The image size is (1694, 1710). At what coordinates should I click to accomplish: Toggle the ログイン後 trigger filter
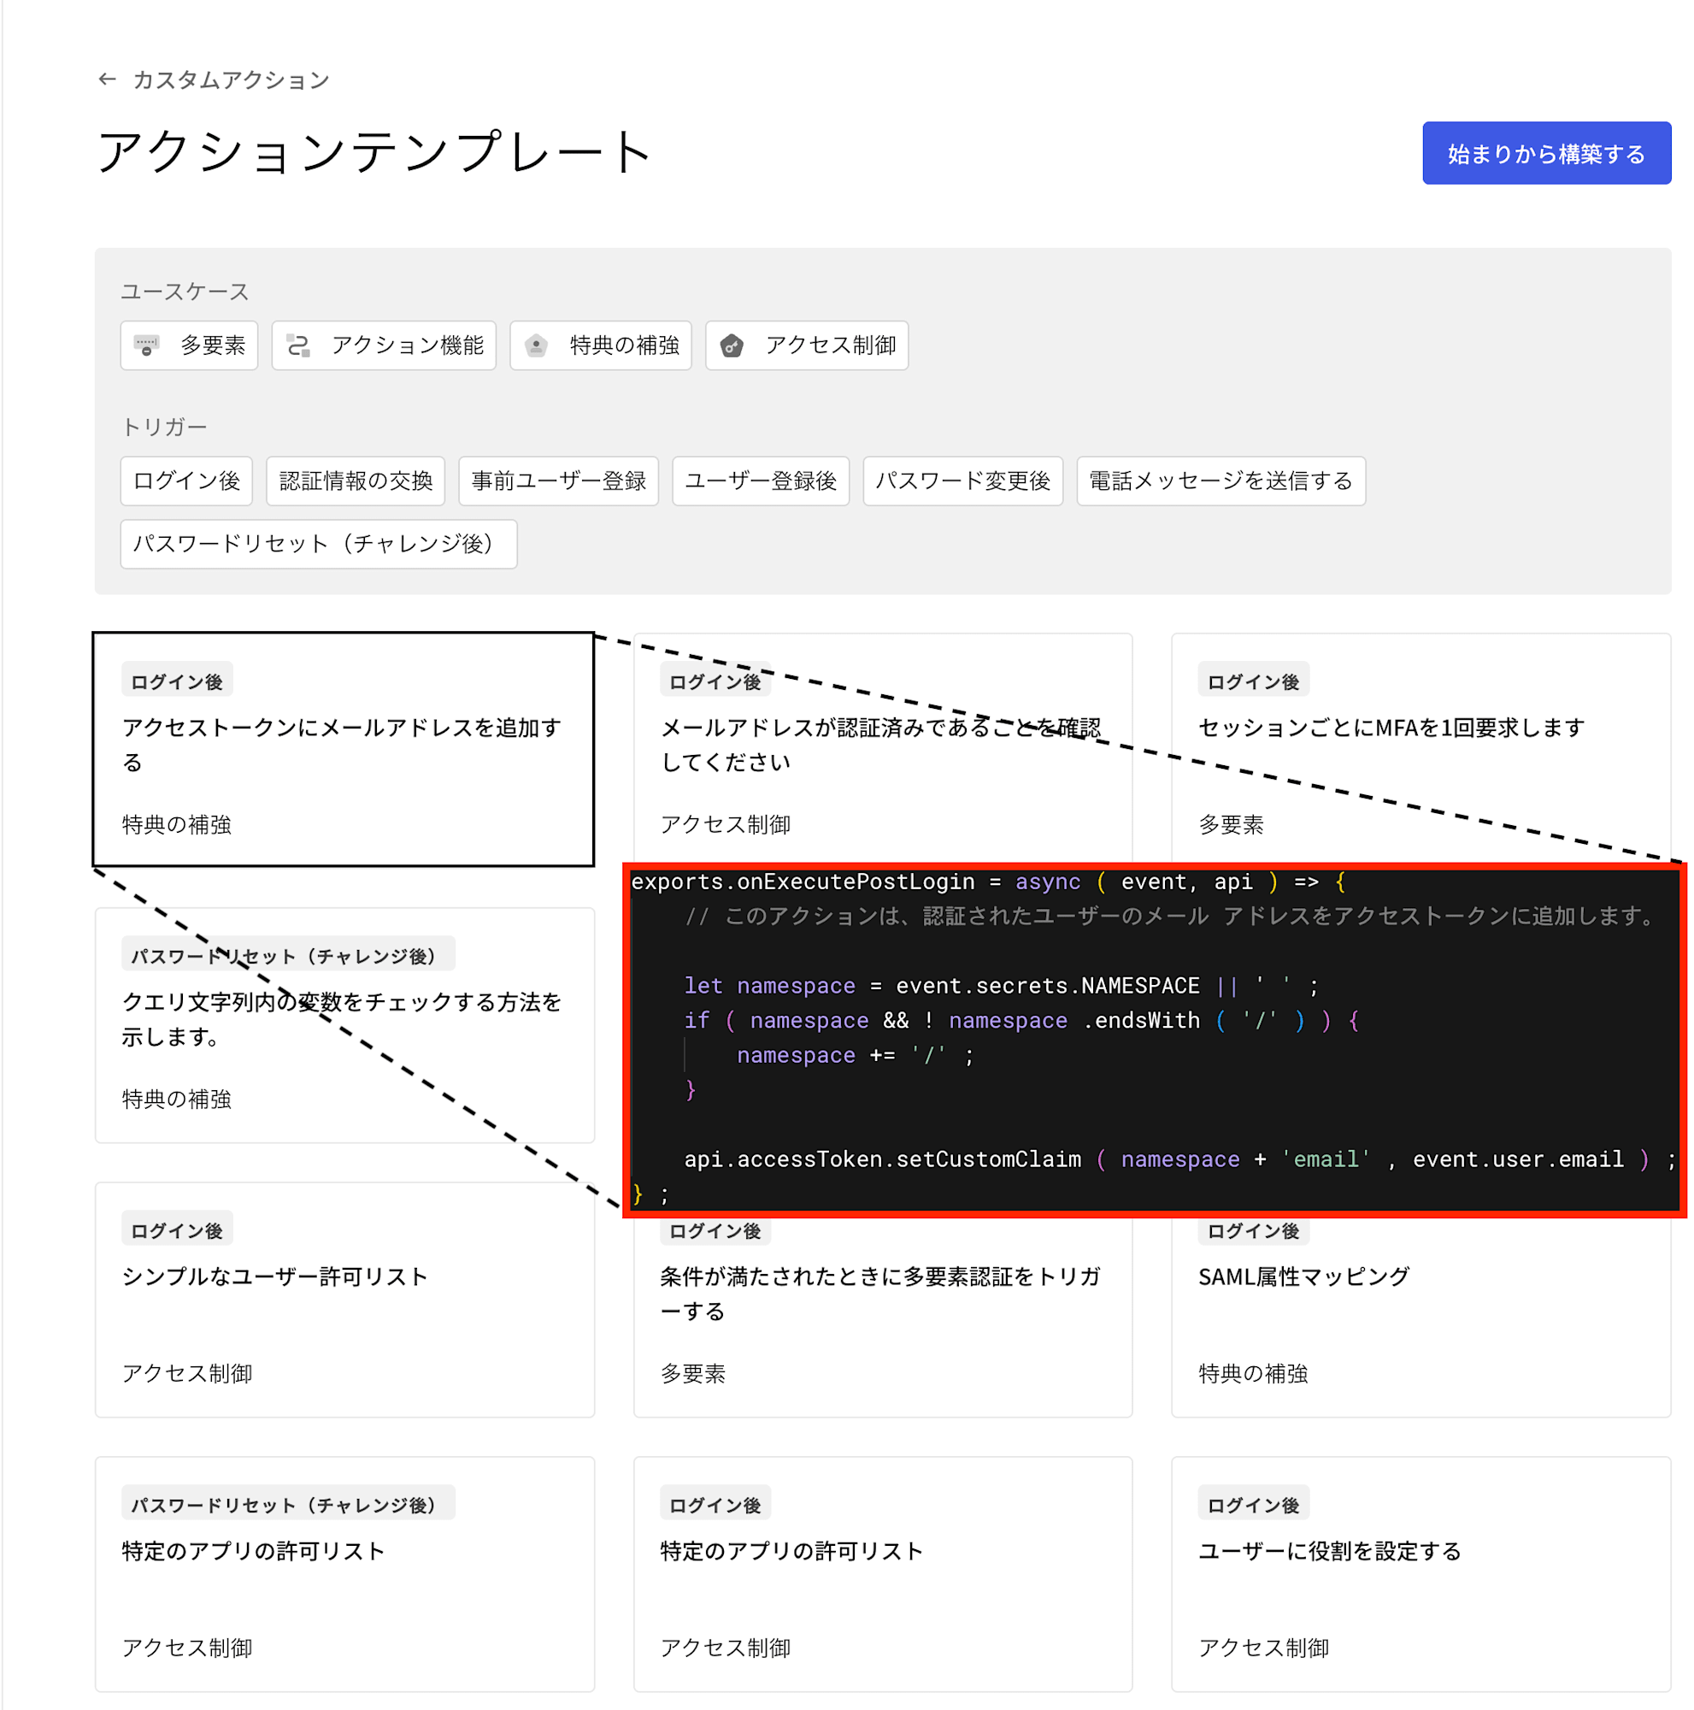tap(185, 481)
